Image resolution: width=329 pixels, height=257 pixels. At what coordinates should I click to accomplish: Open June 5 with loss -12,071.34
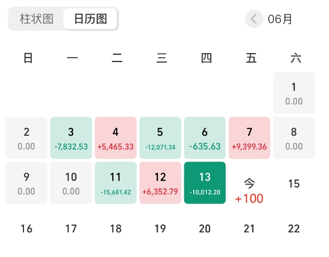[160, 138]
